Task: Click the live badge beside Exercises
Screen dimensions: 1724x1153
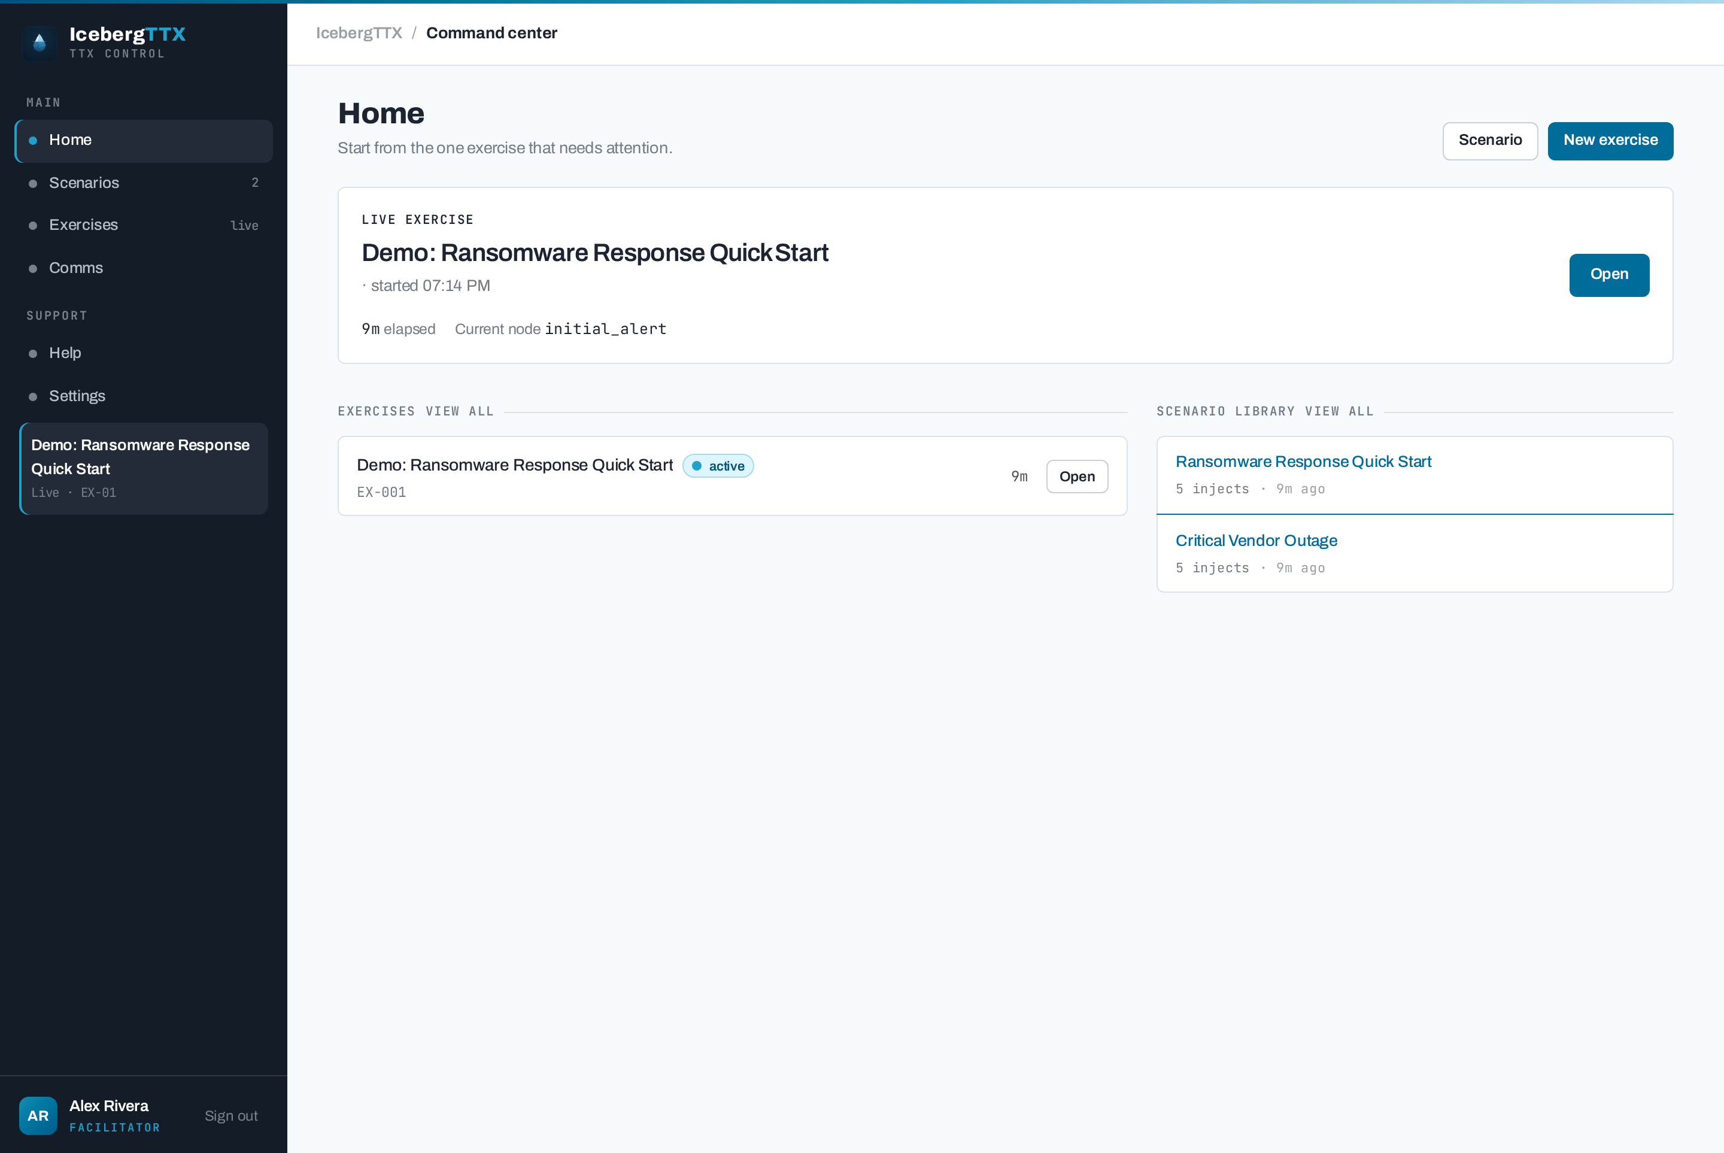Action: coord(244,225)
